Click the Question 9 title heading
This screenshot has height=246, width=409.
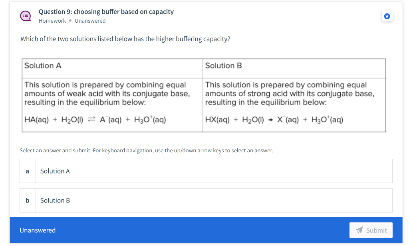106,12
